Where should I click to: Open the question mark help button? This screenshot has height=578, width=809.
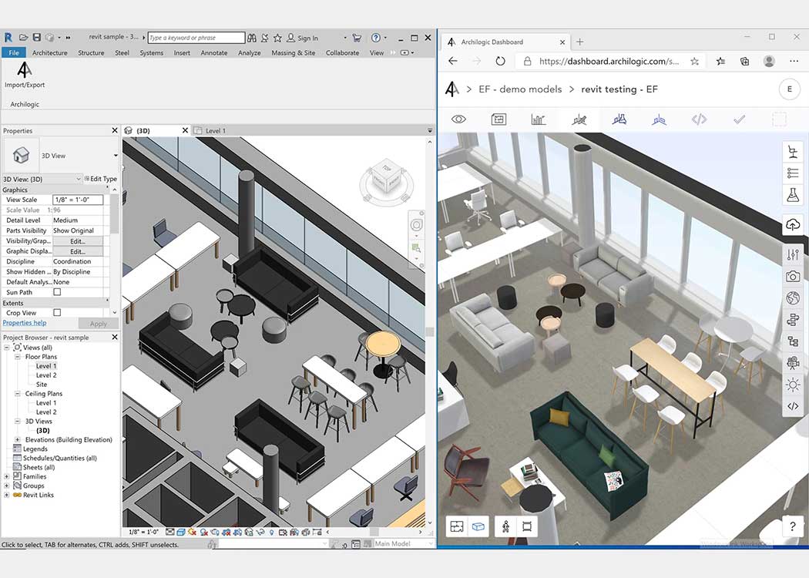792,526
